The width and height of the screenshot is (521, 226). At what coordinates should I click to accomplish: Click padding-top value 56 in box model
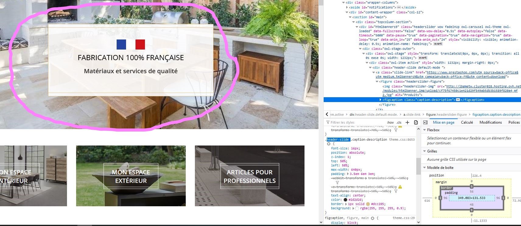click(x=471, y=192)
